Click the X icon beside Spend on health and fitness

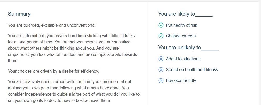tap(161, 69)
